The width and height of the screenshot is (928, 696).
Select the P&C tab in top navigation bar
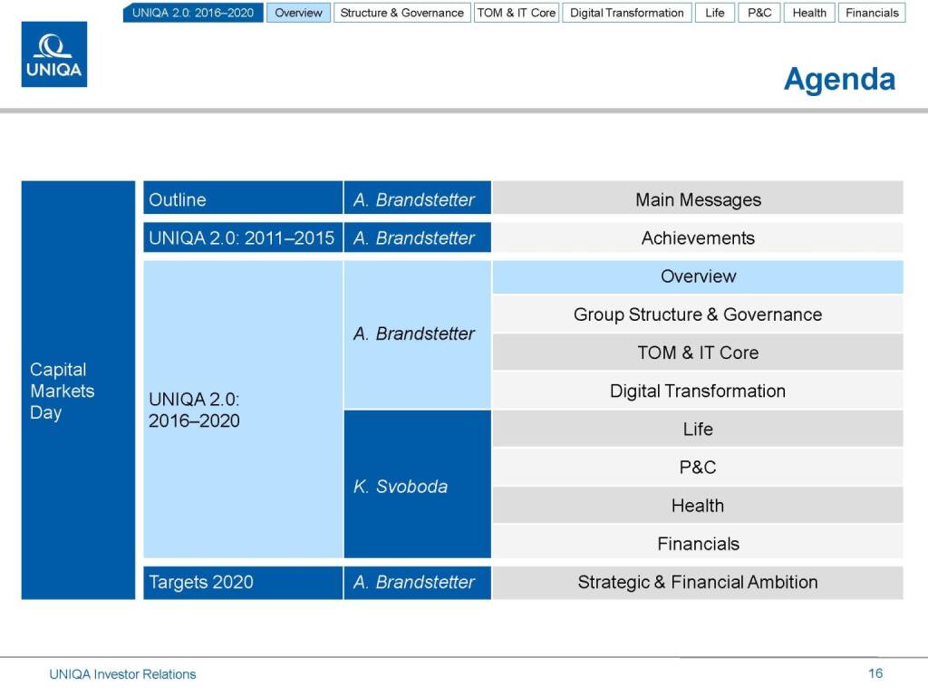tap(759, 13)
